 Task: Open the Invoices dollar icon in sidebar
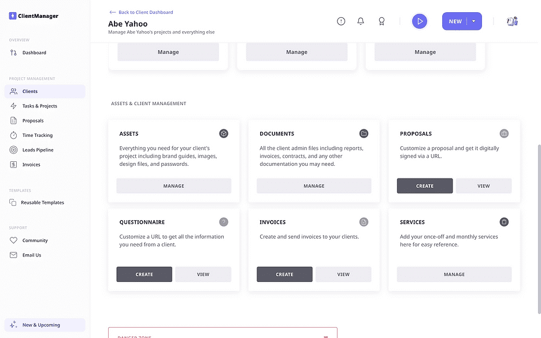(x=12, y=164)
